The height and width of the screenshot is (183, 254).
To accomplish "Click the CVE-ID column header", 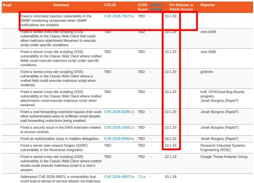I will click(x=110, y=5).
